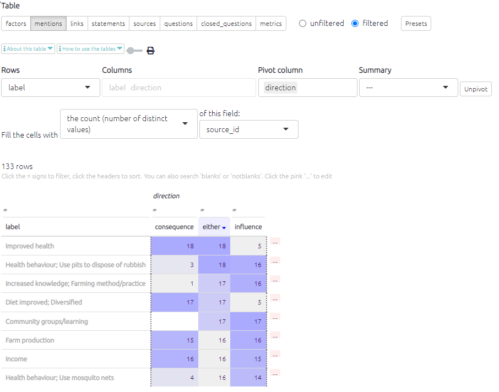This screenshot has width=499, height=392.
Task: Select the filtered radio button
Action: [x=355, y=24]
